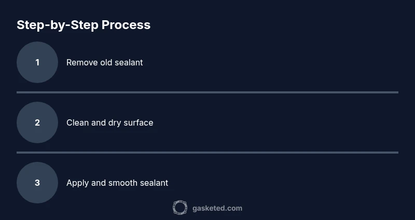Open the gasketed.com link

(x=217, y=208)
